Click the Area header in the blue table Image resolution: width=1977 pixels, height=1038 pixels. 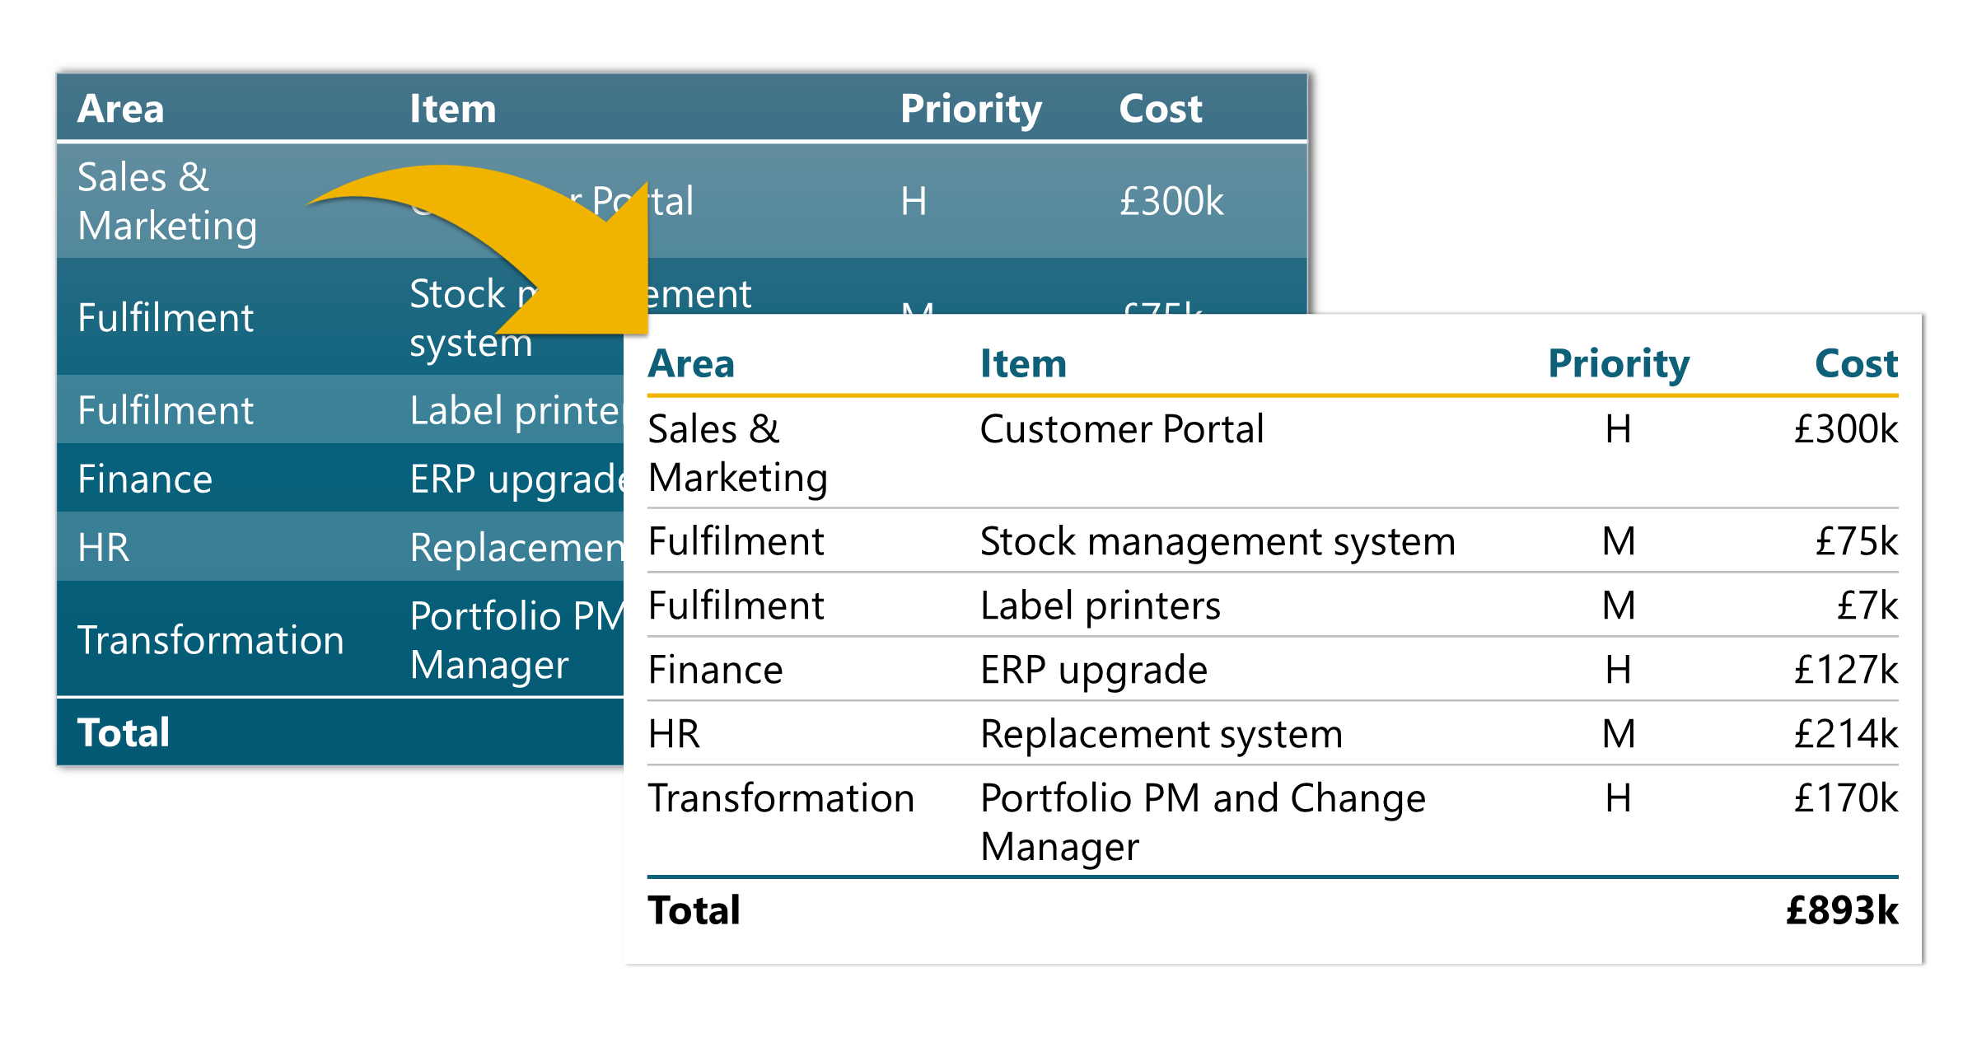click(121, 109)
